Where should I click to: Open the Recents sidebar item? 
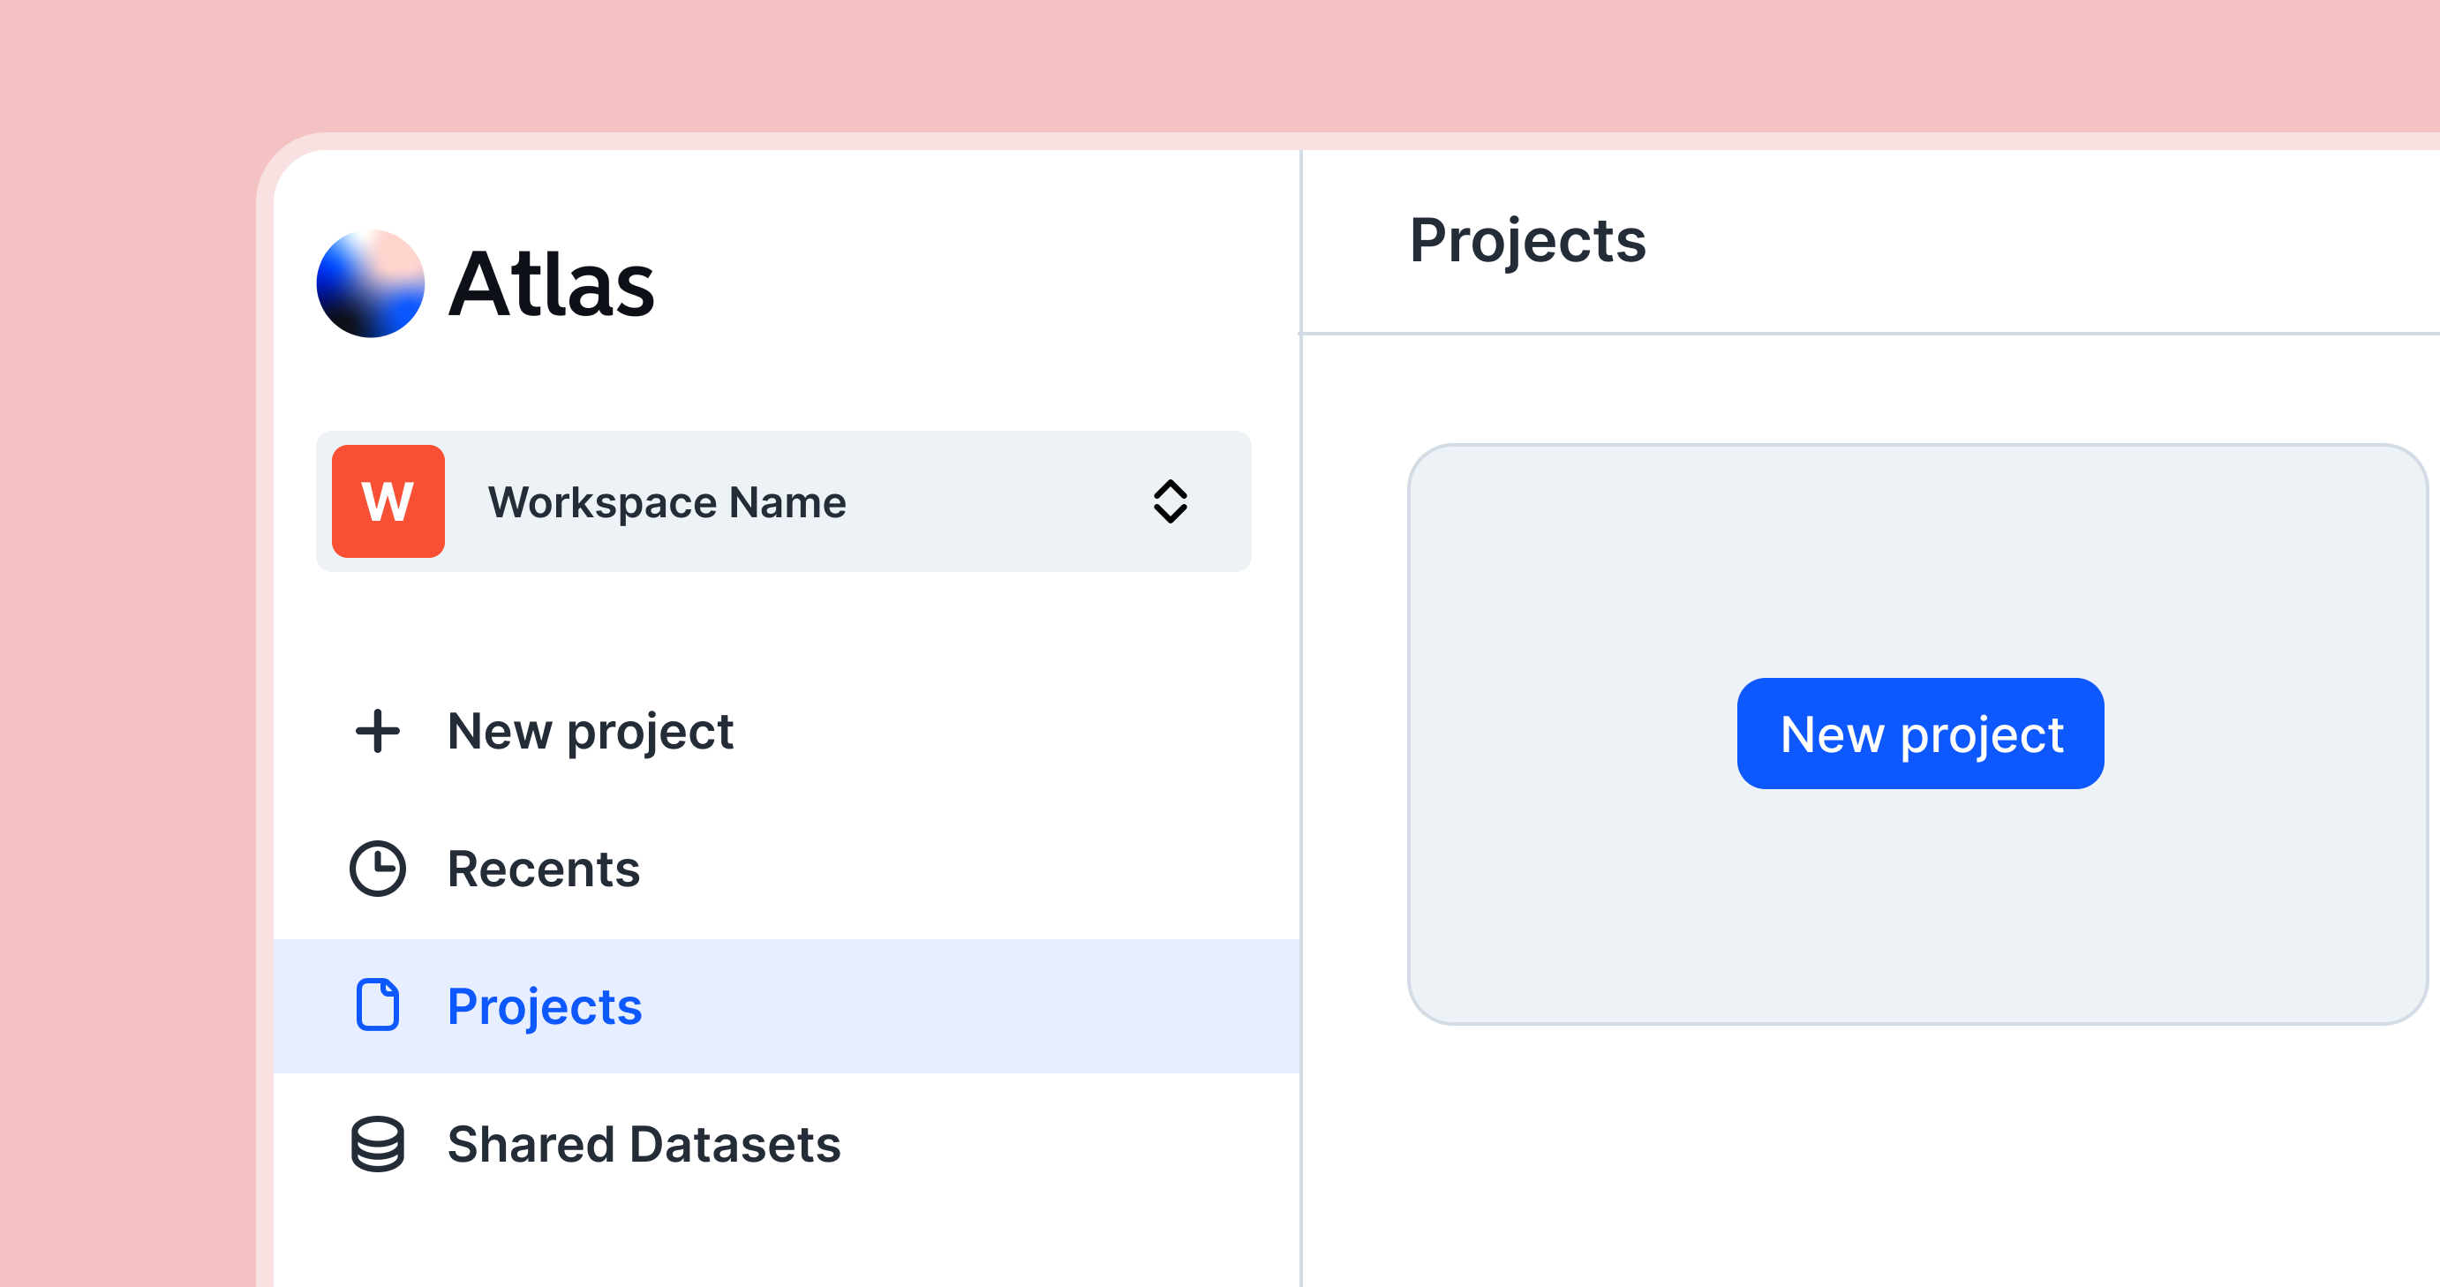(544, 869)
